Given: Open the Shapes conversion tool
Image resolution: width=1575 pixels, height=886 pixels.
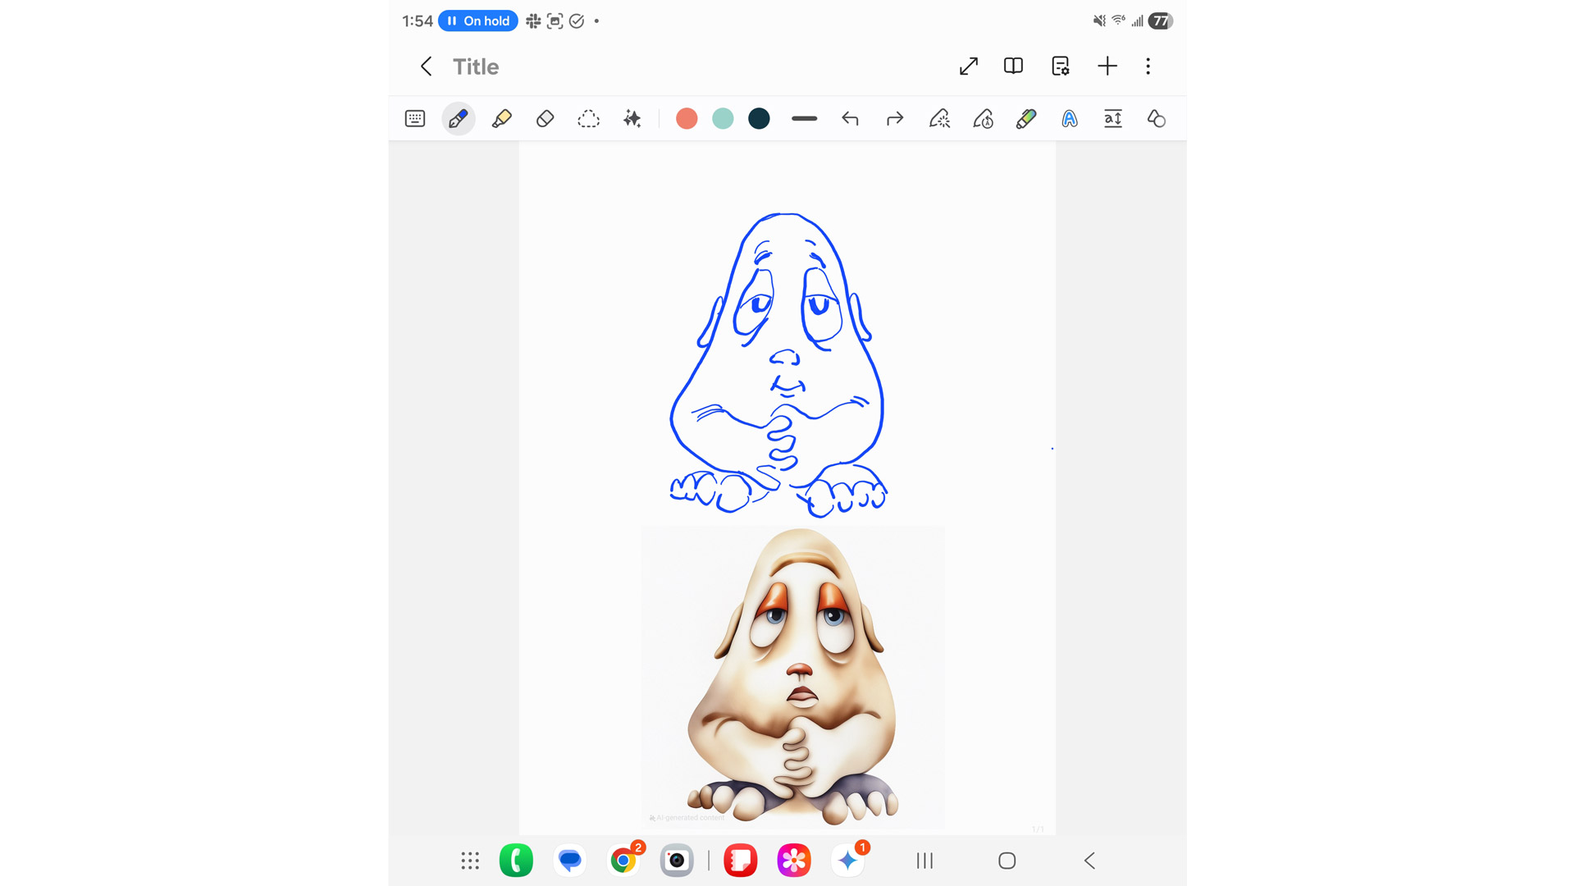Looking at the screenshot, I should [1157, 119].
